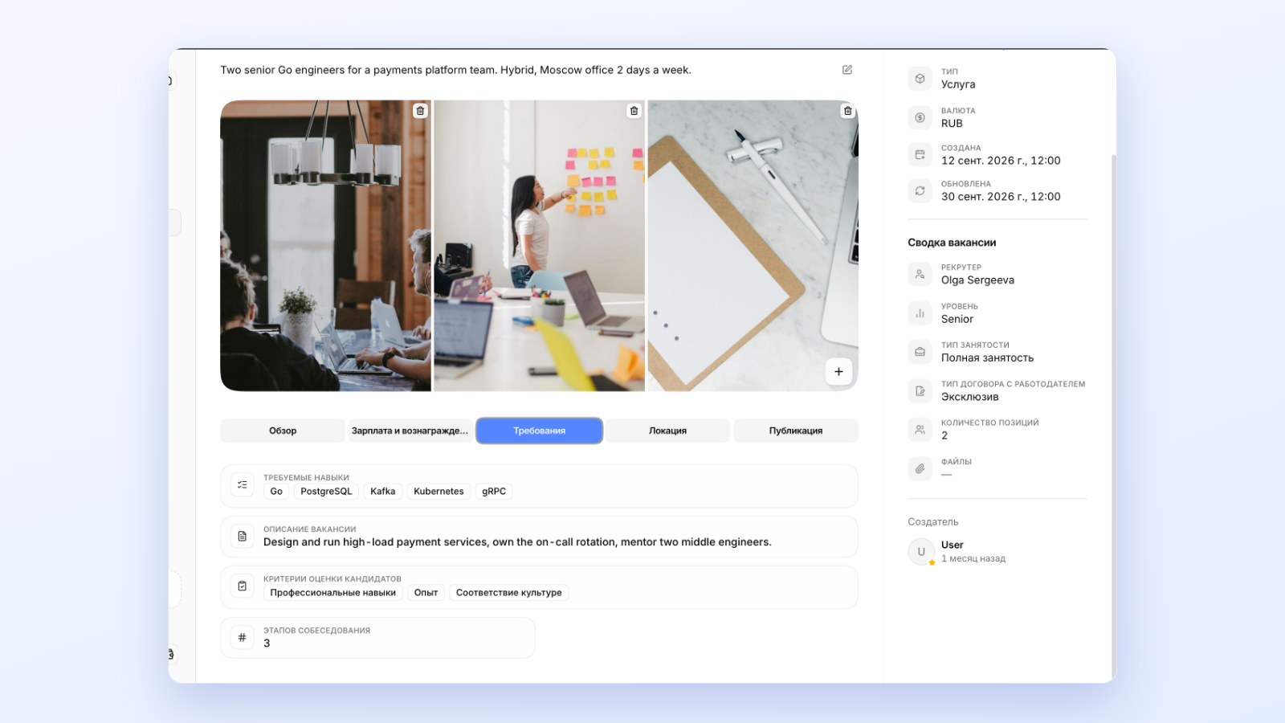Click the Профессиональные навыки criteria tag

point(332,593)
